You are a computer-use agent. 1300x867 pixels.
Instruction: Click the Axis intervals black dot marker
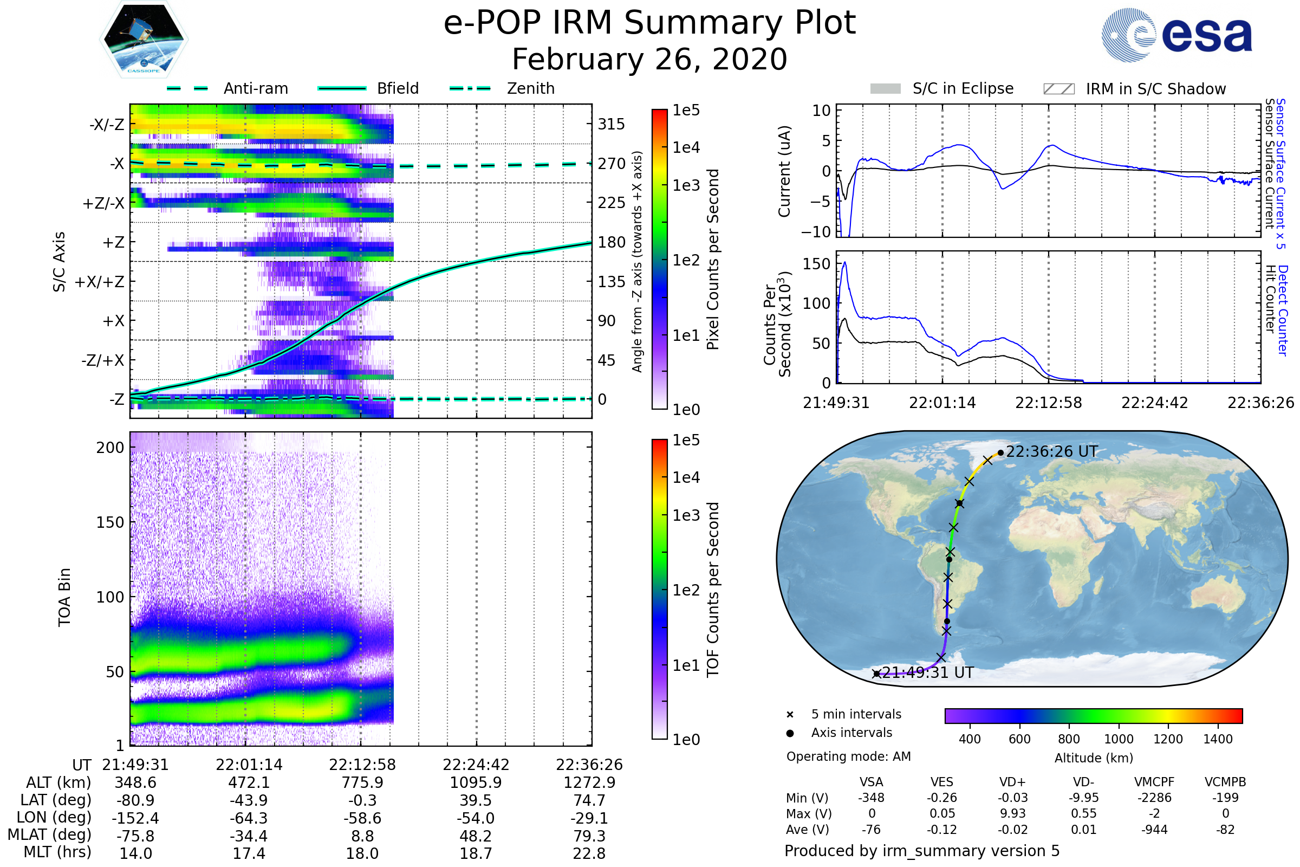click(x=790, y=733)
